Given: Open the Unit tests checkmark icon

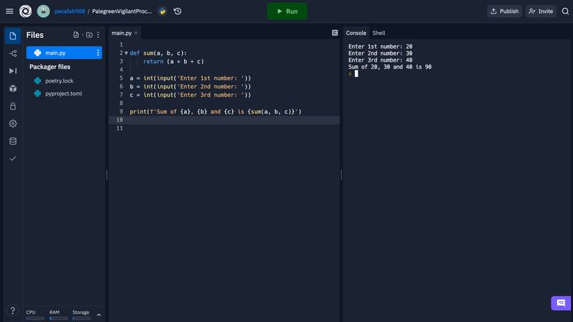Looking at the screenshot, I should coord(13,158).
